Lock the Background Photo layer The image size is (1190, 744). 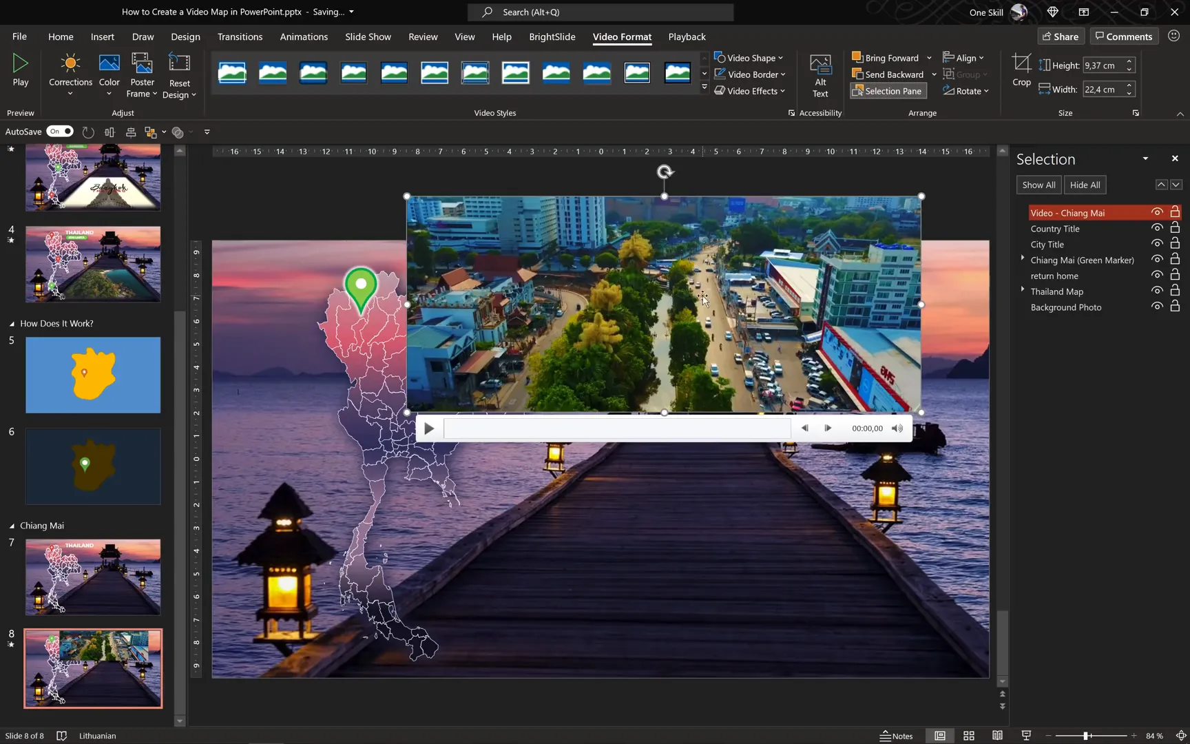coord(1174,306)
